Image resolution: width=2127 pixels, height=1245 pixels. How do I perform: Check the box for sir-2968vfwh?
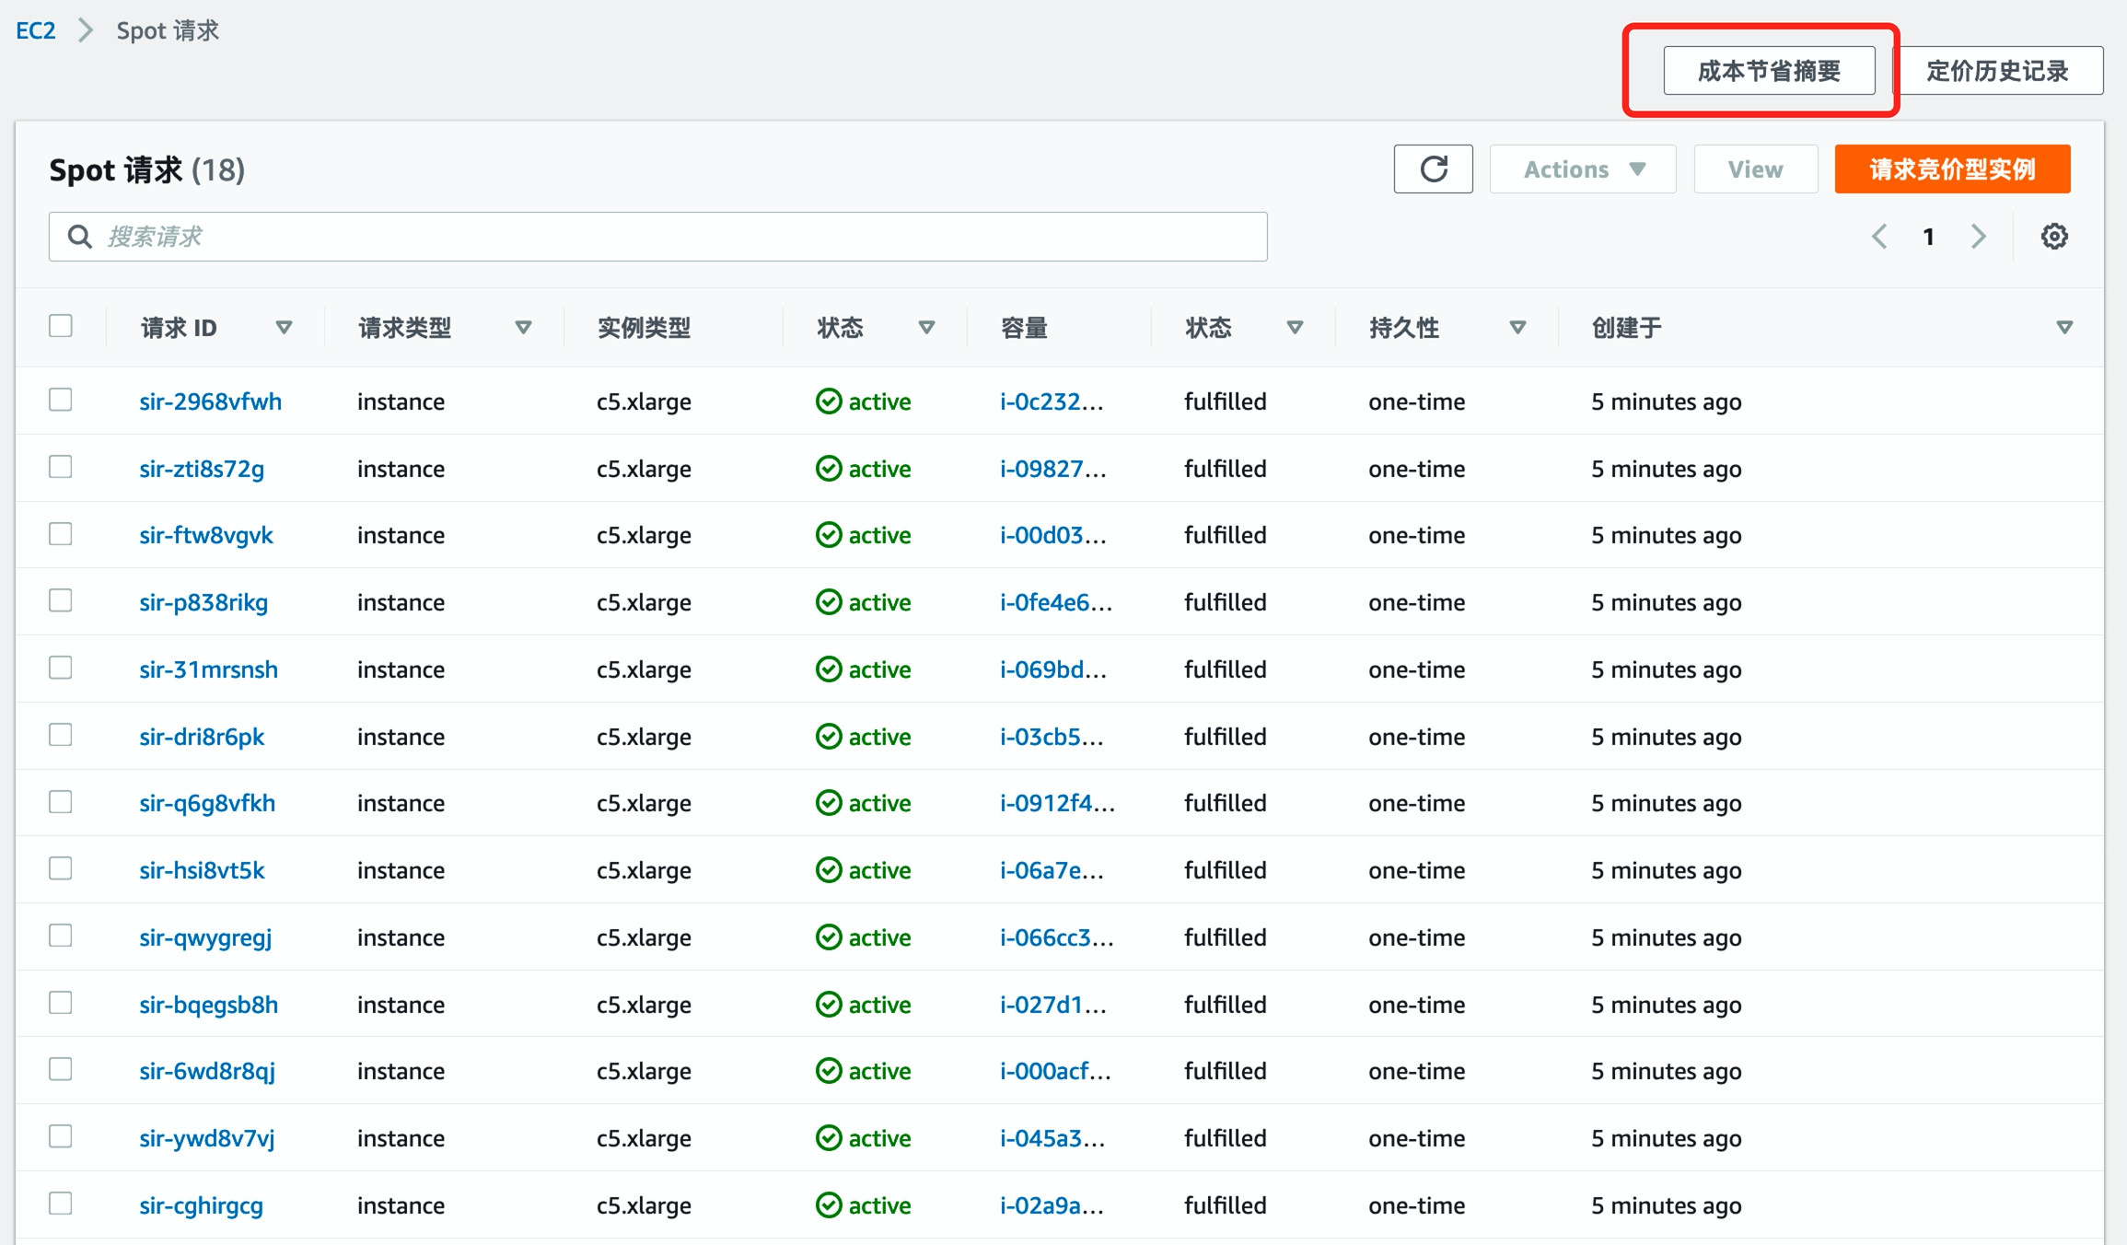pyautogui.click(x=61, y=400)
